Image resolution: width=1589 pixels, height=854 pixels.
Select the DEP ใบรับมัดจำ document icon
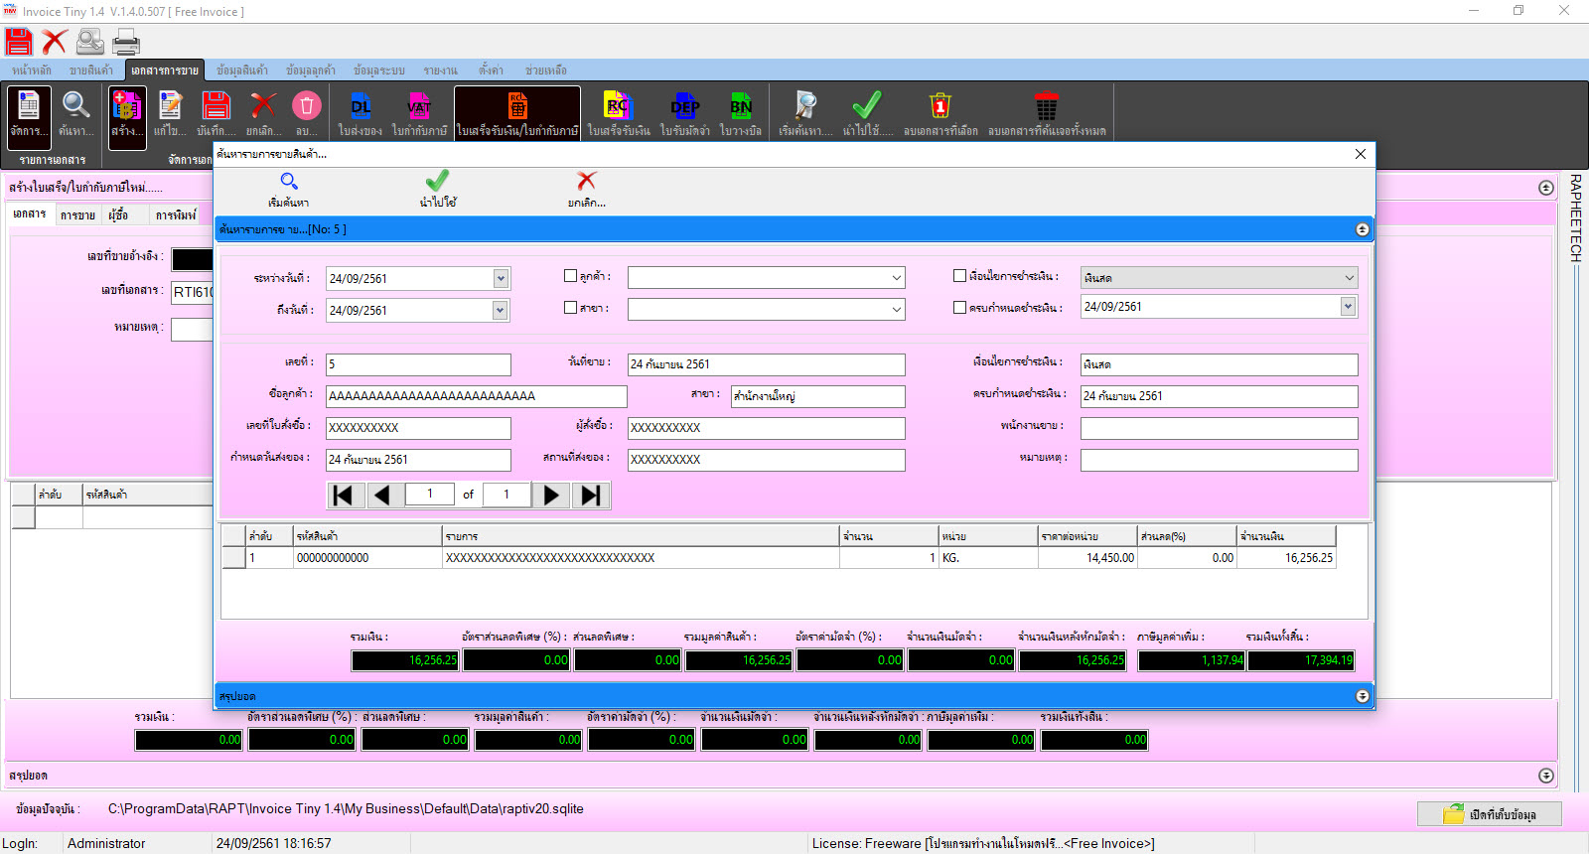point(684,107)
